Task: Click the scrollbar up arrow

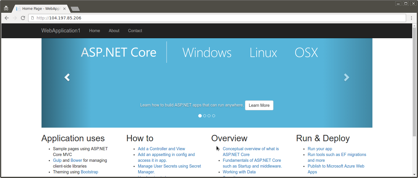Action: pyautogui.click(x=414, y=25)
